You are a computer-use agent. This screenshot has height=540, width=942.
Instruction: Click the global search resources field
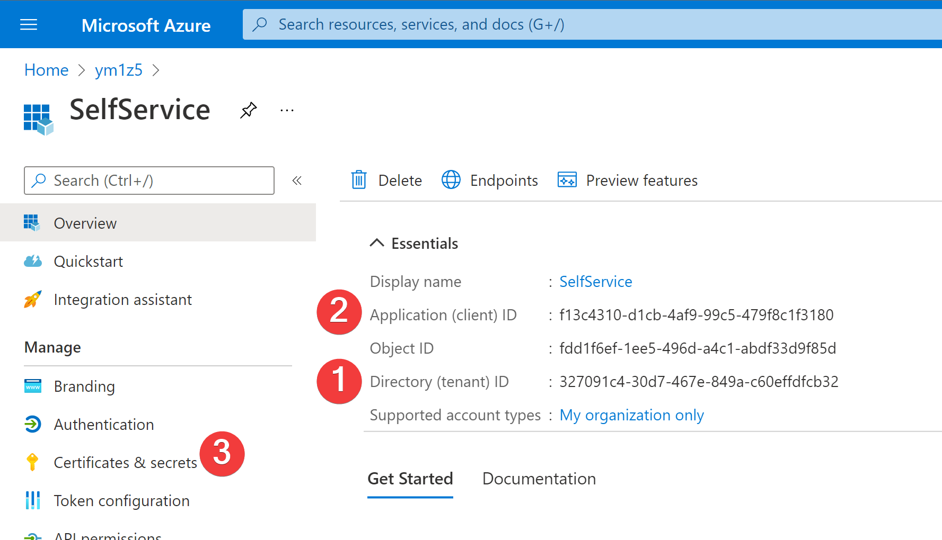pos(592,24)
